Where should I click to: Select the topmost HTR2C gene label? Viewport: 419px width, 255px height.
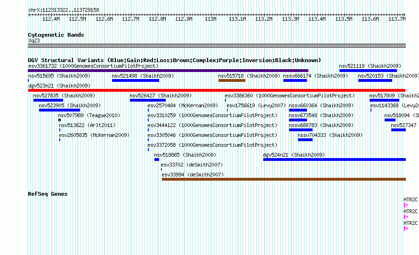pos(411,200)
